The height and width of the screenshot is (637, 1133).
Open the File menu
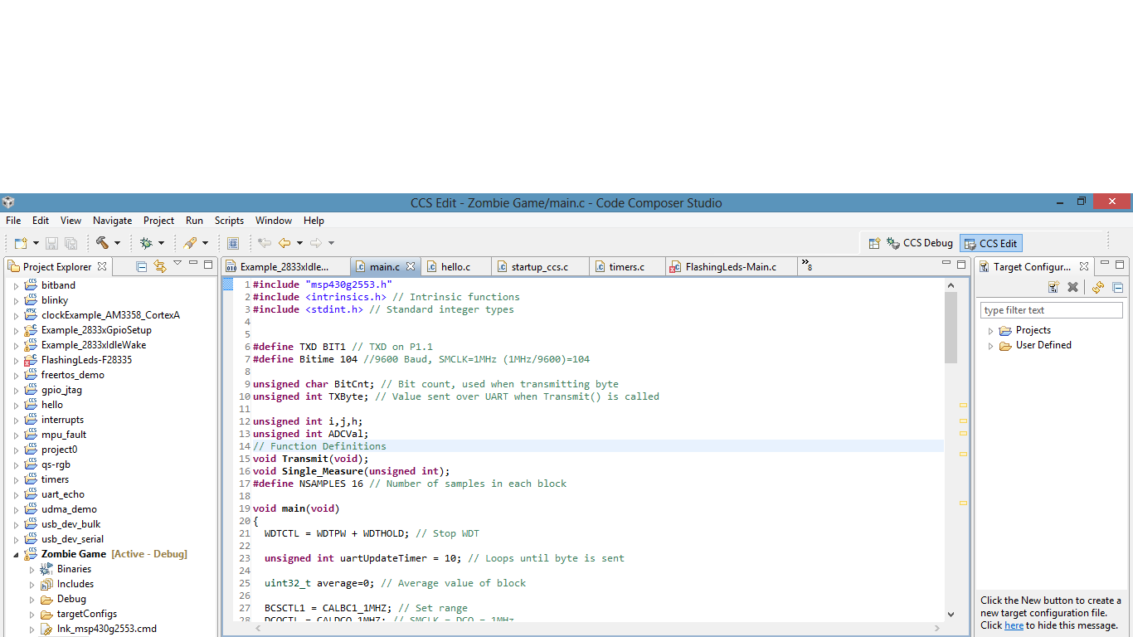click(13, 221)
